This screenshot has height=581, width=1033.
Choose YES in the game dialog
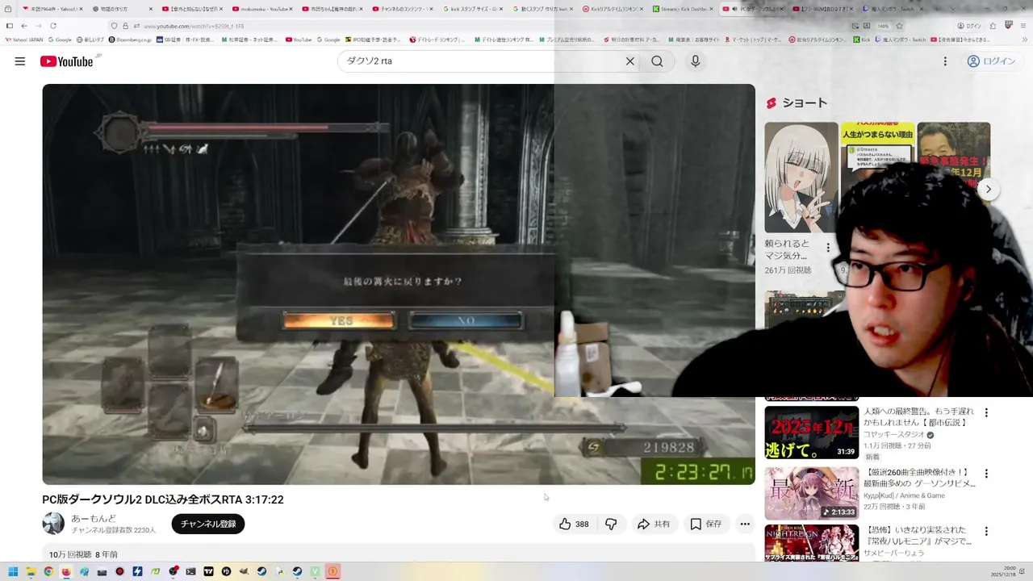click(339, 320)
